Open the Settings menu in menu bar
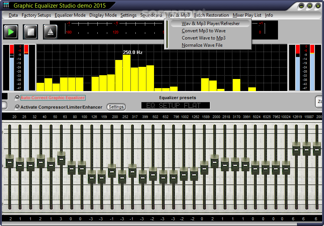The height and width of the screenshot is (226, 324). pos(128,15)
